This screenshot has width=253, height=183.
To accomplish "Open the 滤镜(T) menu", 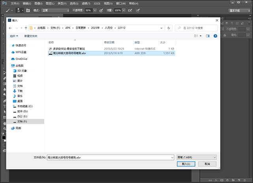I will (x=86, y=4).
